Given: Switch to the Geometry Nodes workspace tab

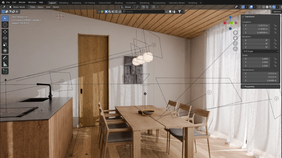Looking at the screenshot, I should tap(177, 3).
